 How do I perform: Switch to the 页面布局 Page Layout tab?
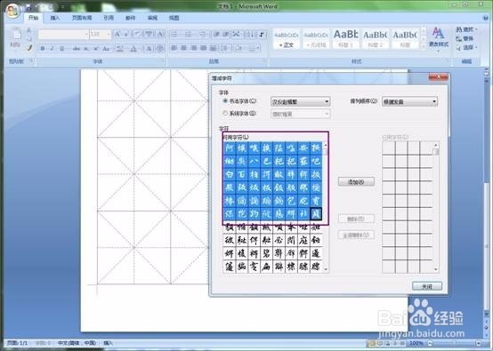[x=82, y=18]
